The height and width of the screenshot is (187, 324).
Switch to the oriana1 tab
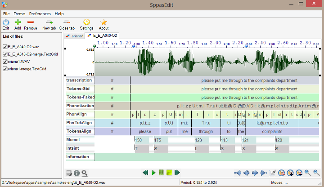74,36
